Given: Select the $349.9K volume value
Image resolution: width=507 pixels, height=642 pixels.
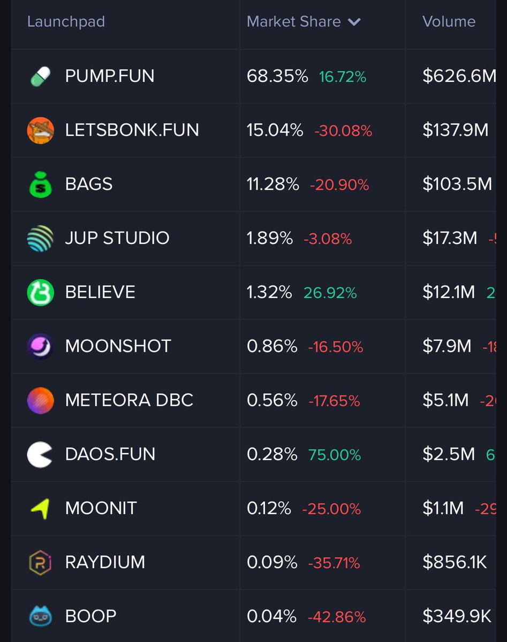Looking at the screenshot, I should pos(457,616).
